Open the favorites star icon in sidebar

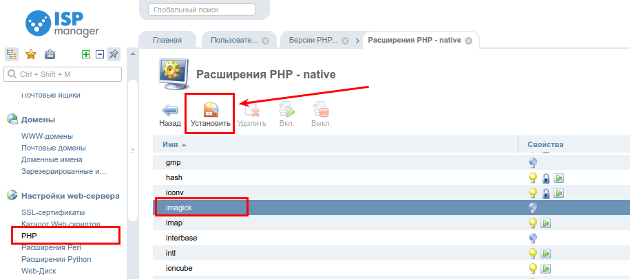(x=30, y=54)
